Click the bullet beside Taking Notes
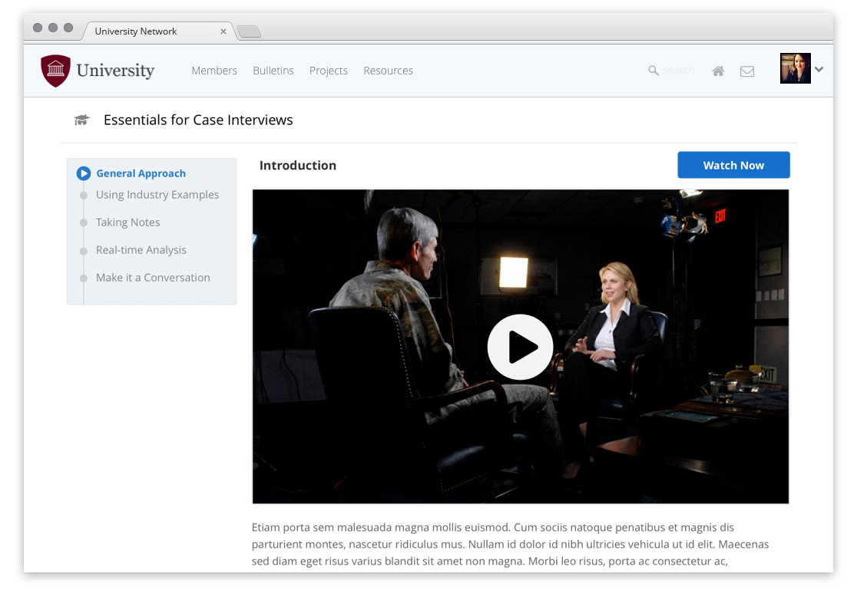 pos(84,222)
